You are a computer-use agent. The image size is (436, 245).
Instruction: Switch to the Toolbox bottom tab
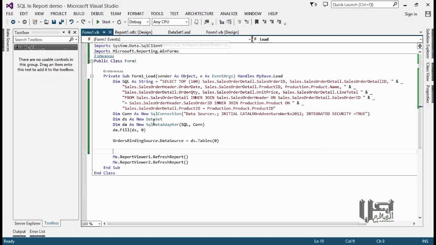51,223
